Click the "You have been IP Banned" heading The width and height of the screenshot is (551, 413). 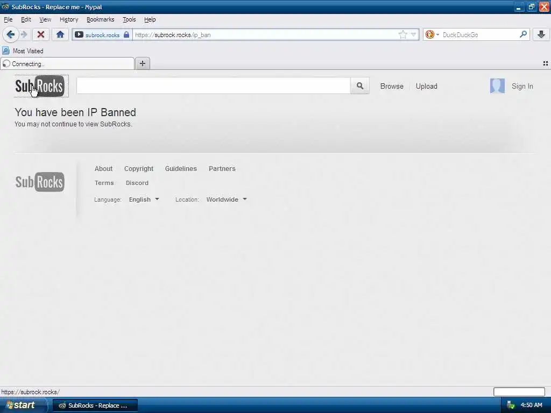[75, 112]
